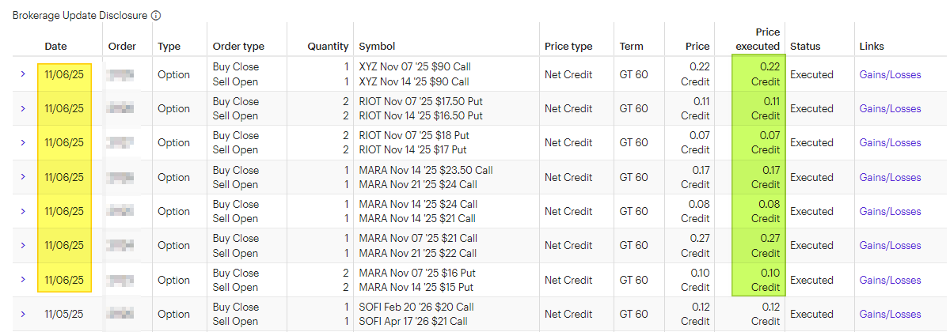Click the Order type column header
The image size is (950, 332).
click(238, 47)
